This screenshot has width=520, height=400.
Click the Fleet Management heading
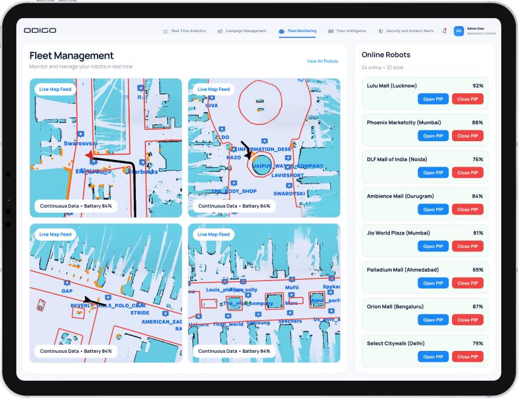tap(72, 56)
